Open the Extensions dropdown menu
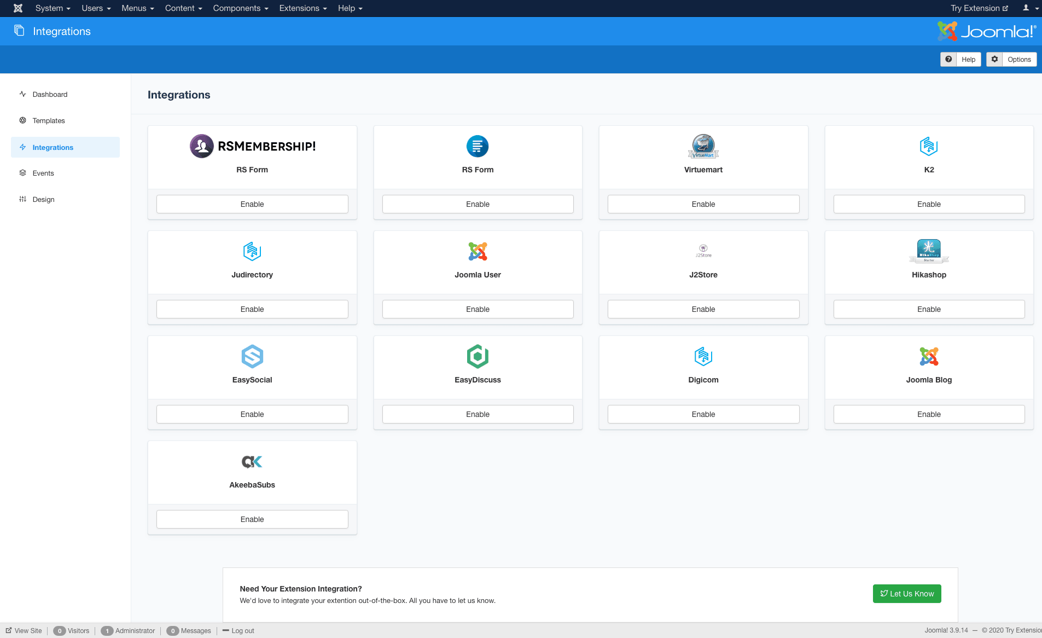This screenshot has width=1042, height=638. 303,8
